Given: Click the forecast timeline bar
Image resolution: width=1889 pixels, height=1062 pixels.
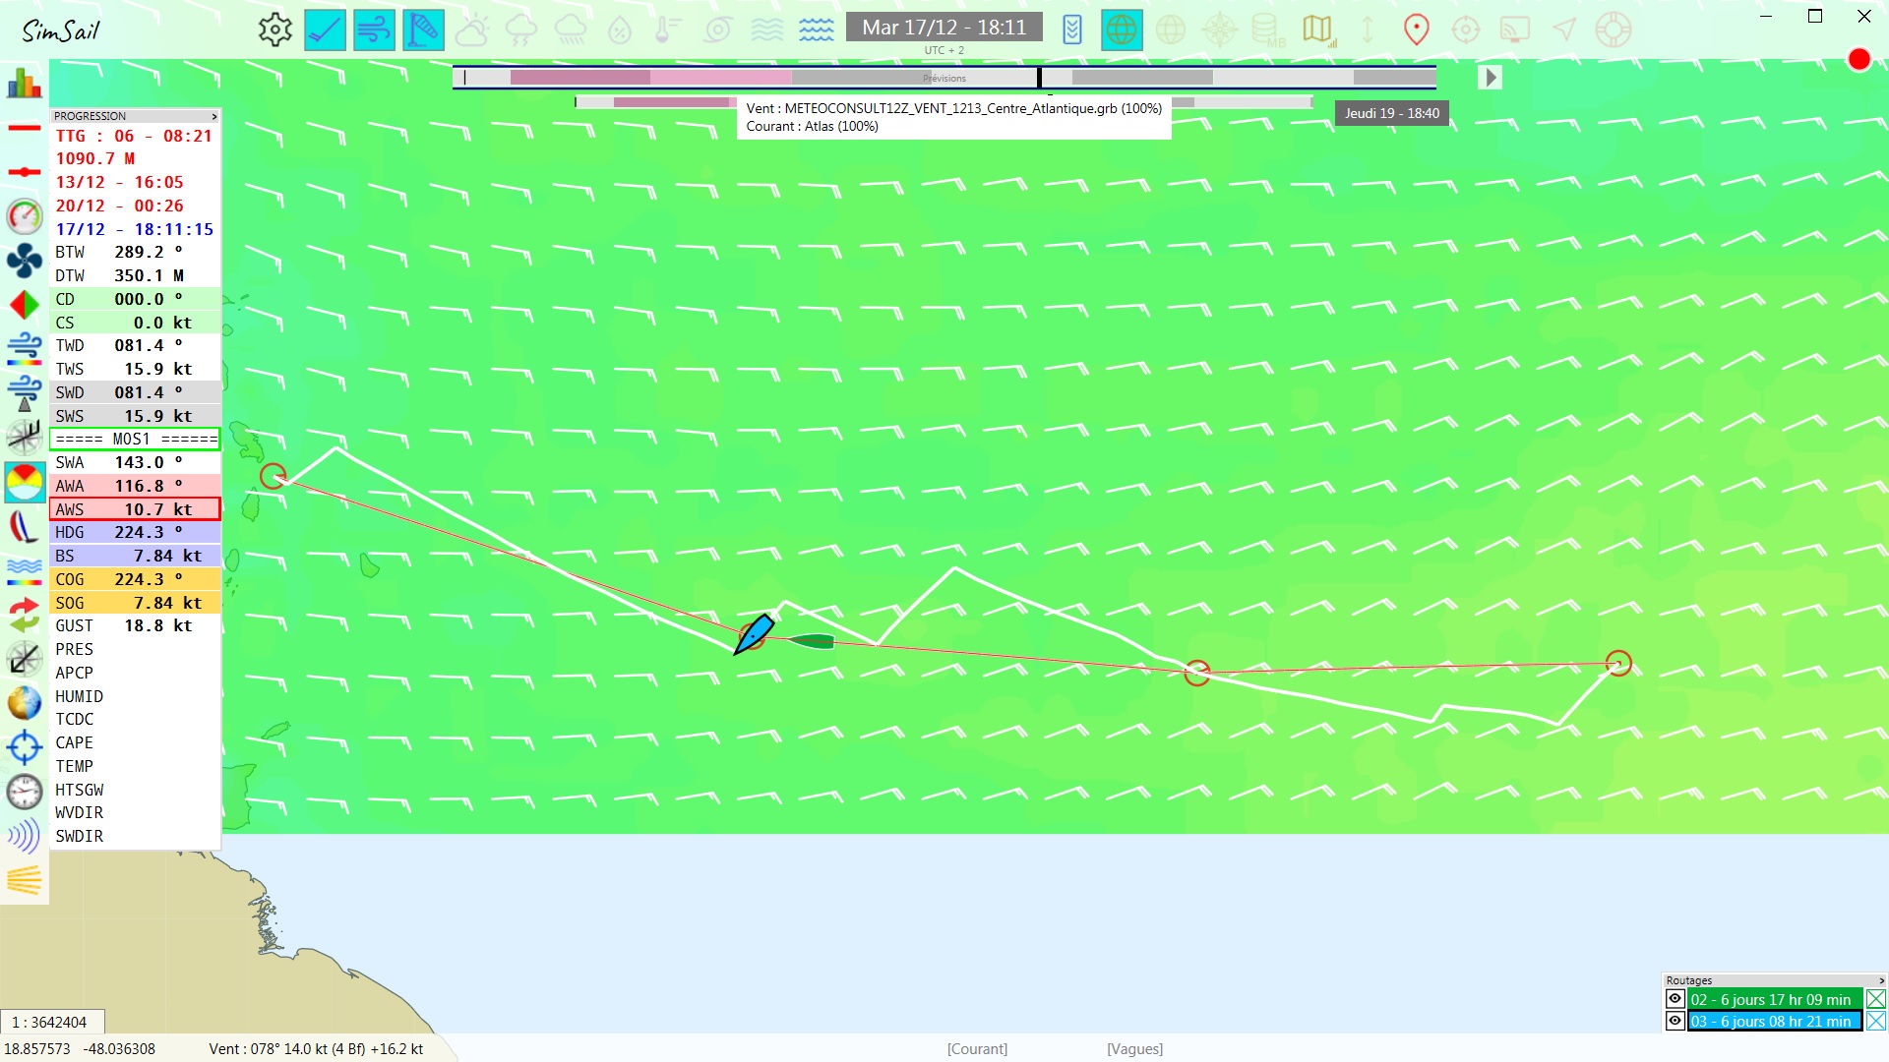Looking at the screenshot, I should pyautogui.click(x=944, y=77).
